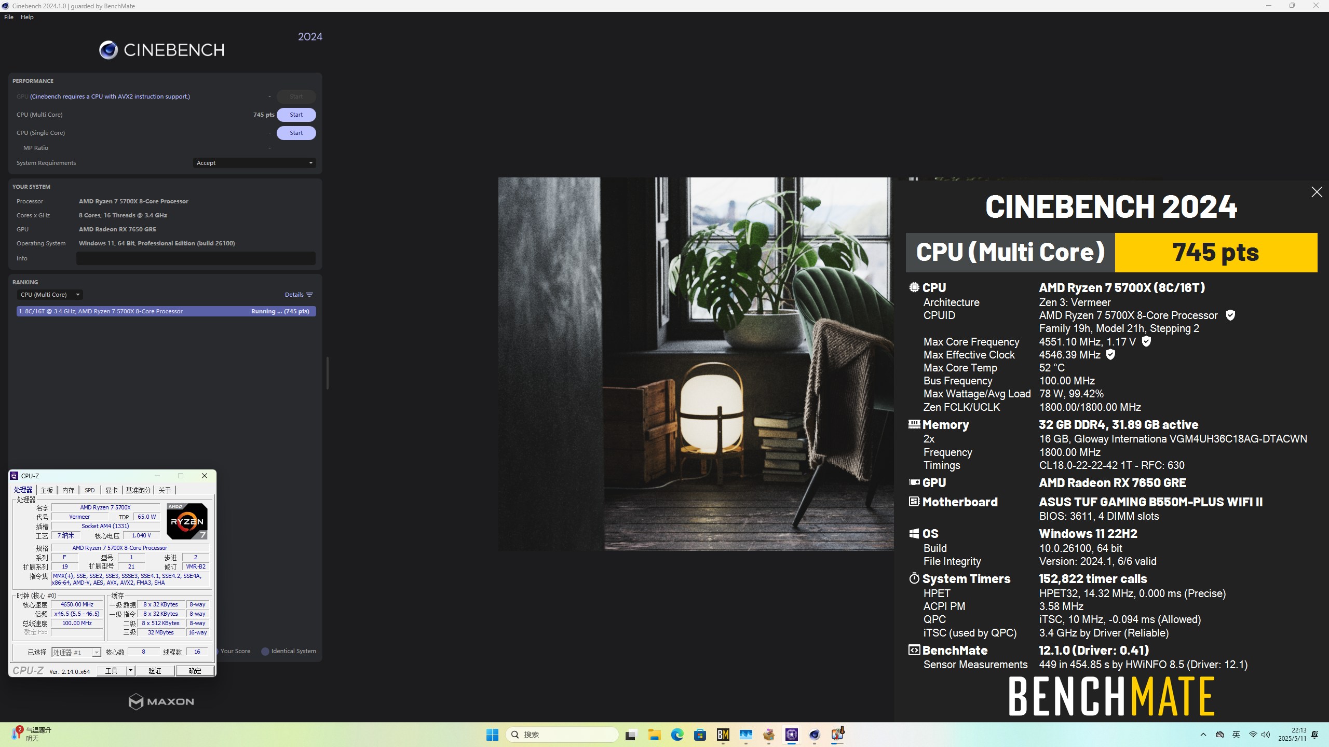1329x747 pixels.
Task: Click the Max Effective Clock shield icon
Action: tap(1110, 354)
